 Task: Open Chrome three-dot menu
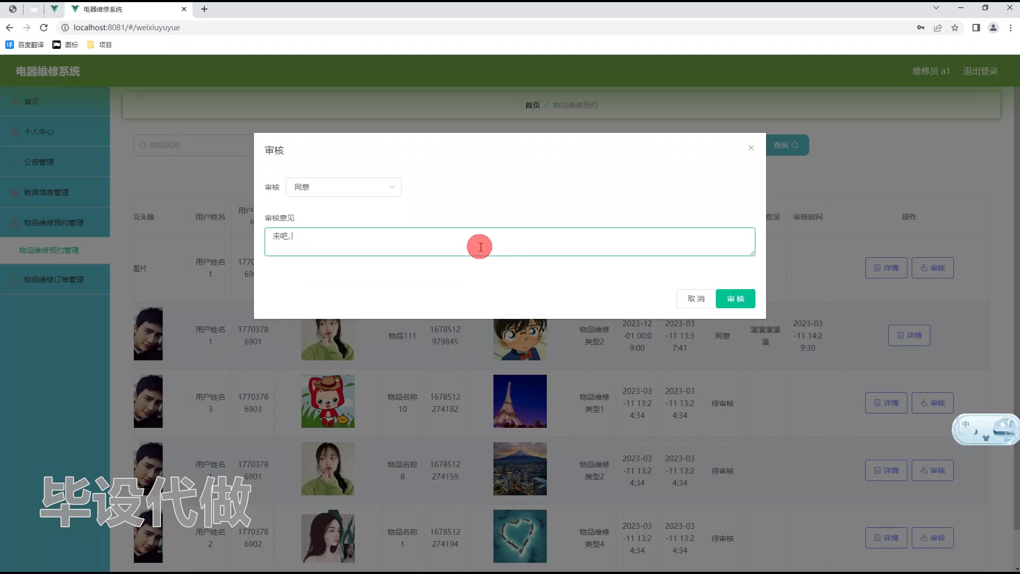[1010, 28]
